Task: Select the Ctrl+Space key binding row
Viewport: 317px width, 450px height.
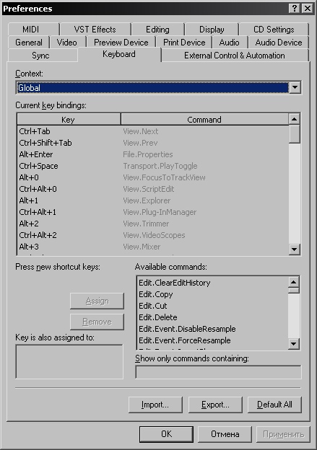Action: [x=152, y=166]
